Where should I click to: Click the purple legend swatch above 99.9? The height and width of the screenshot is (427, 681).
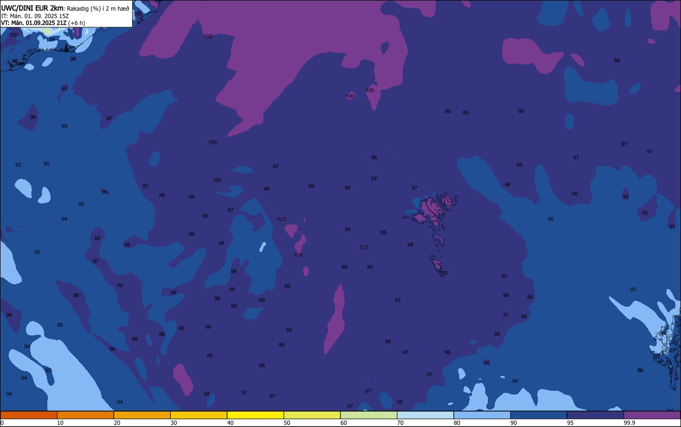[x=652, y=415]
